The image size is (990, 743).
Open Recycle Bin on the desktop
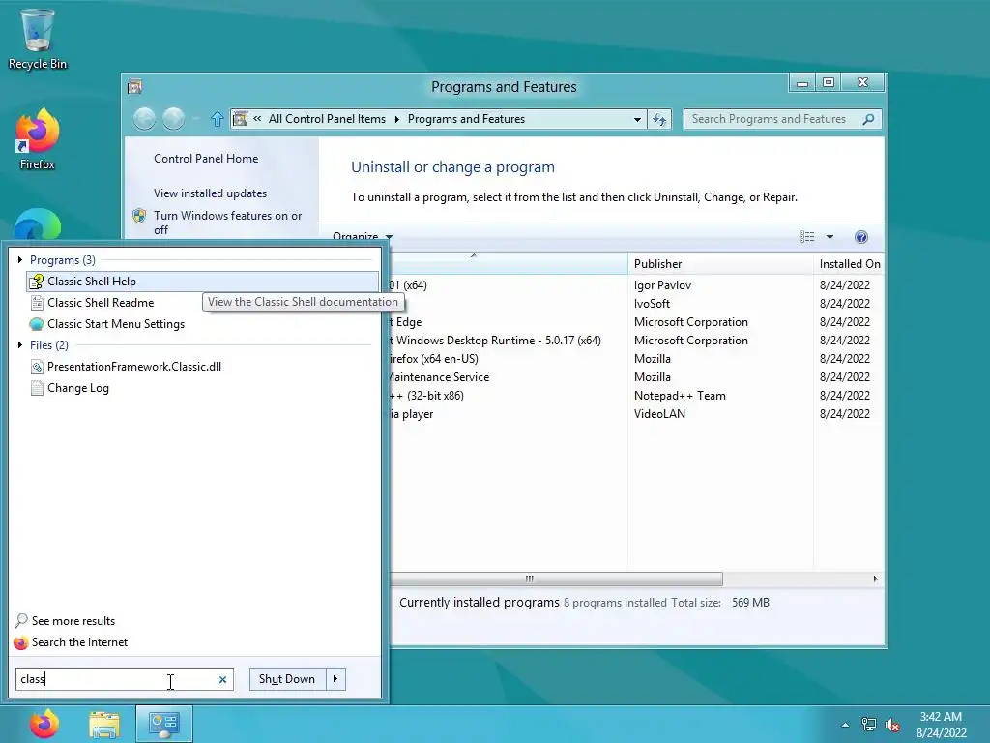pyautogui.click(x=38, y=39)
